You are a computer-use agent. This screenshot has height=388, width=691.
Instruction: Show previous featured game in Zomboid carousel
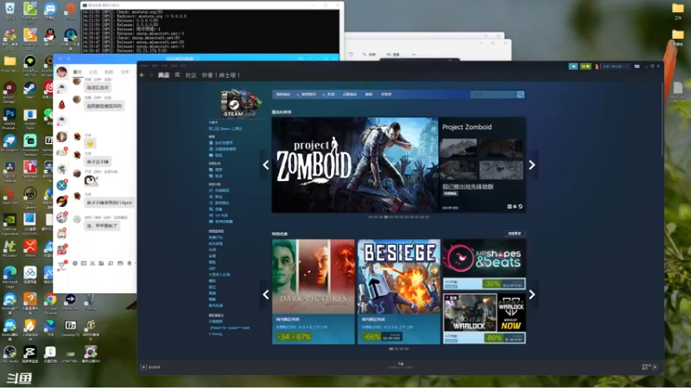[266, 165]
